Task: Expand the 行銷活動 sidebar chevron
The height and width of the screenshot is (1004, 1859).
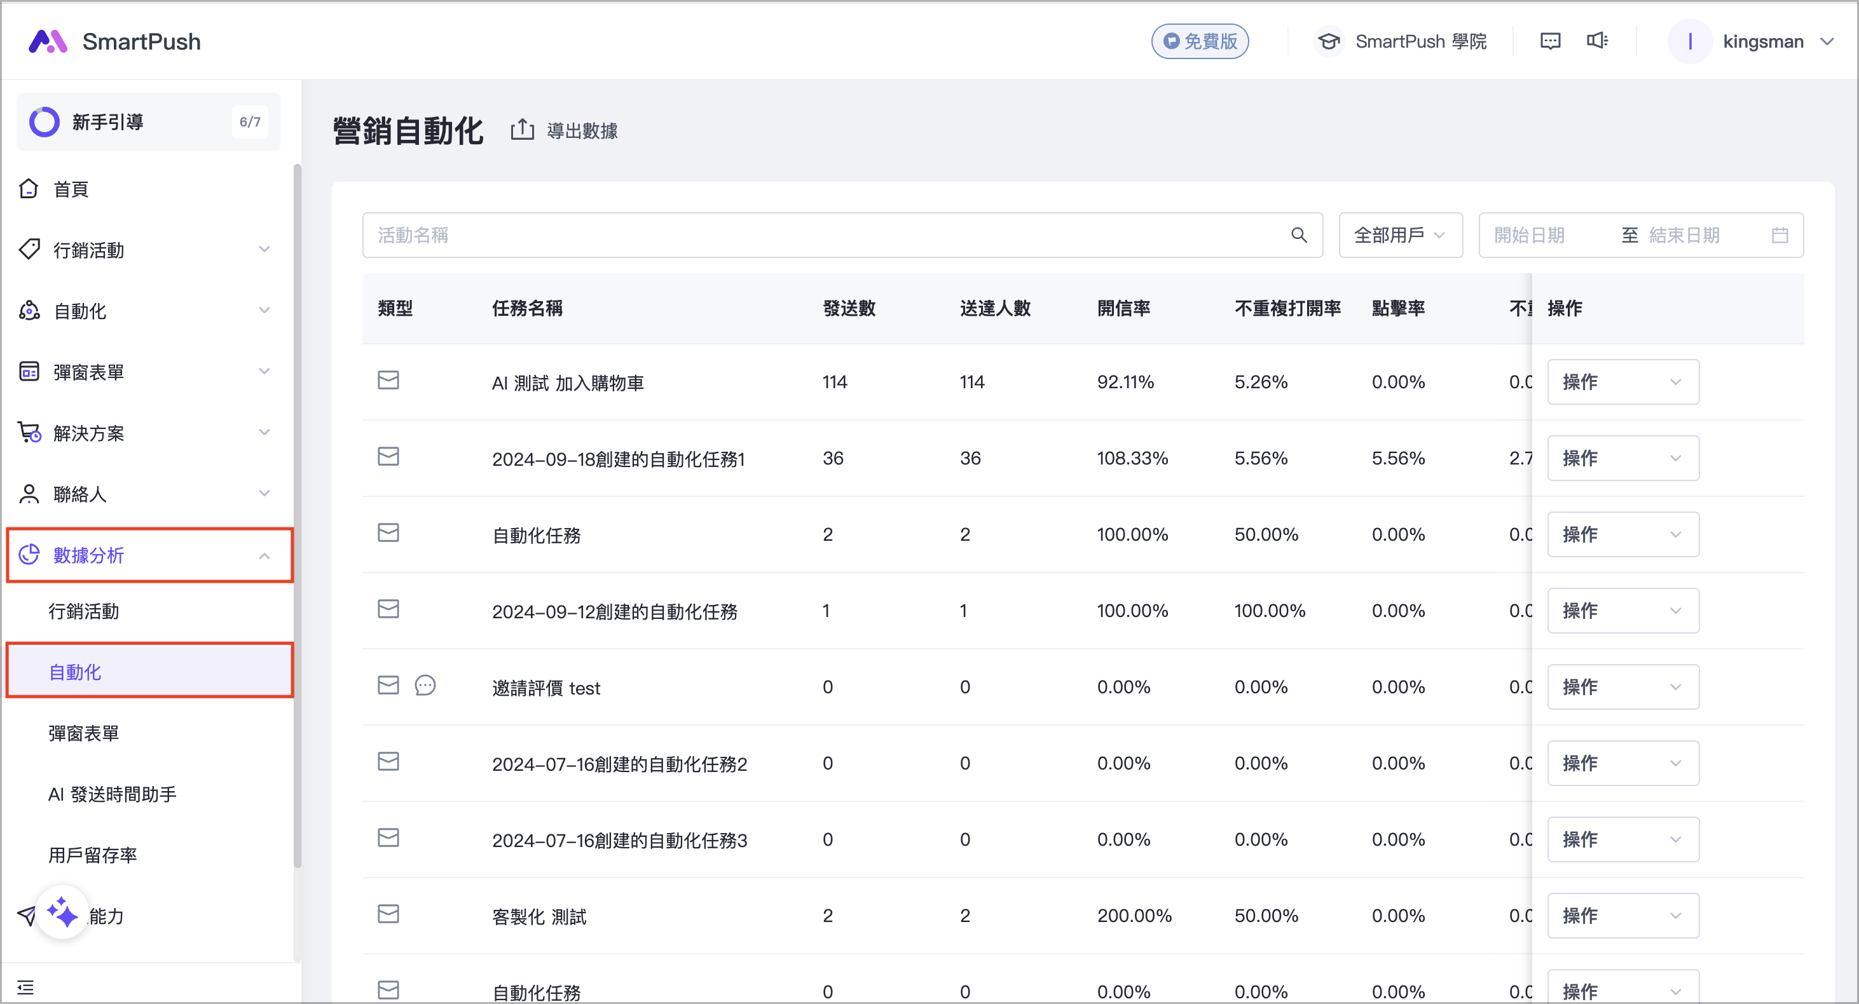Action: coord(264,250)
